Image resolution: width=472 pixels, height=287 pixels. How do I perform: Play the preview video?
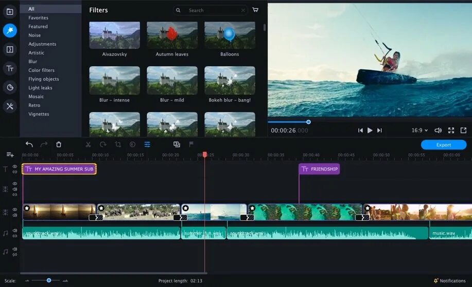click(x=370, y=130)
